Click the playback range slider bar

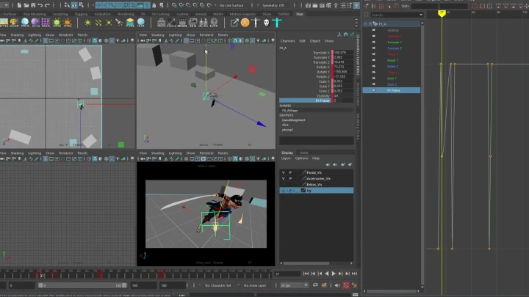pos(82,285)
